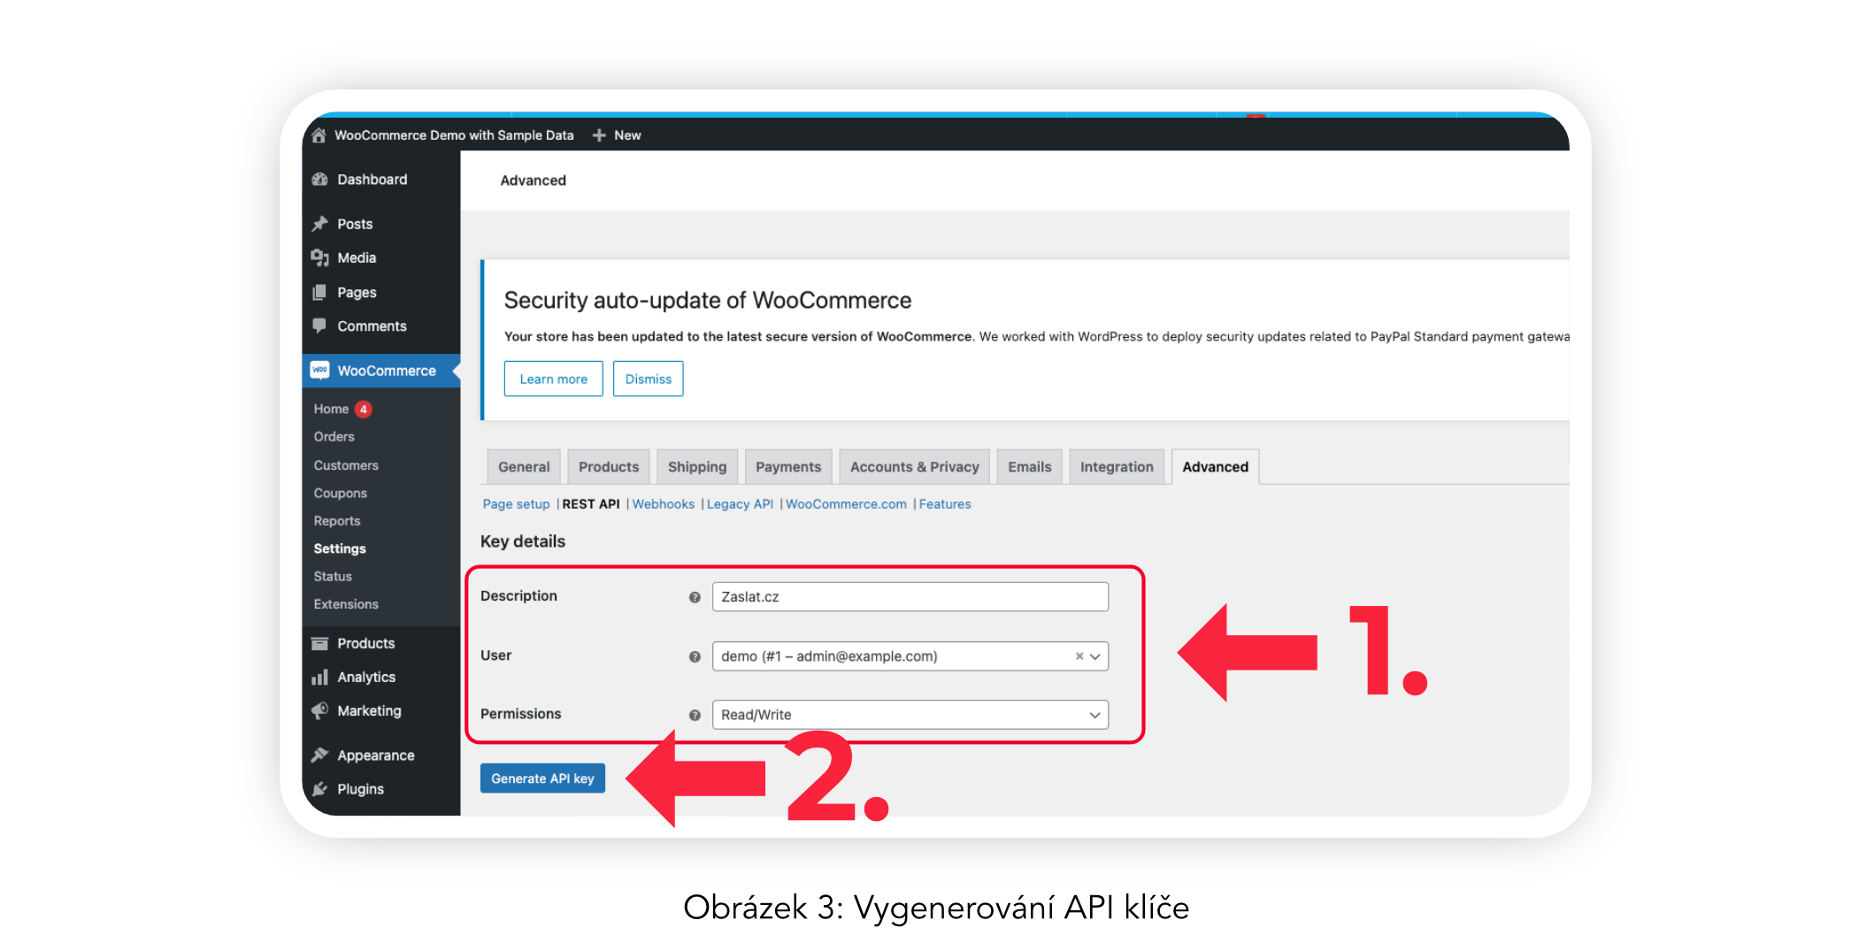Open the WooCommerce.com section link
The width and height of the screenshot is (1874, 943).
pyautogui.click(x=846, y=504)
